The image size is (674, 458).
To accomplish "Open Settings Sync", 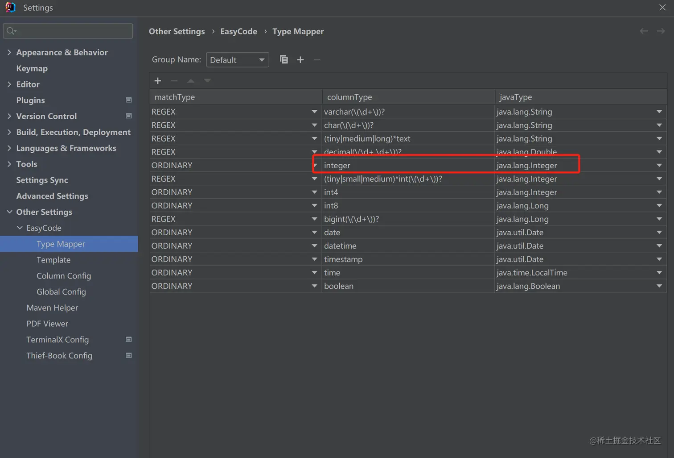I will (x=42, y=180).
